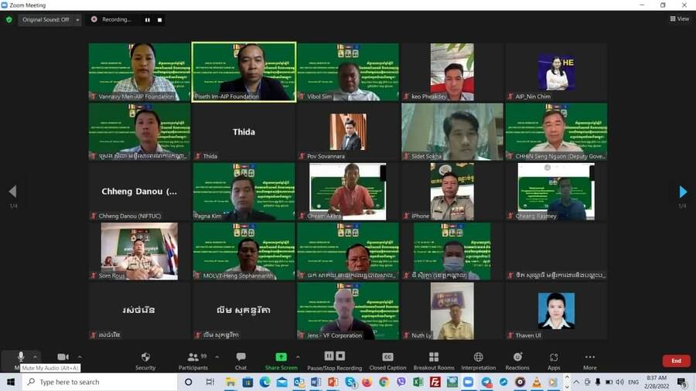
Task: Open the View layout menu
Action: point(679,19)
